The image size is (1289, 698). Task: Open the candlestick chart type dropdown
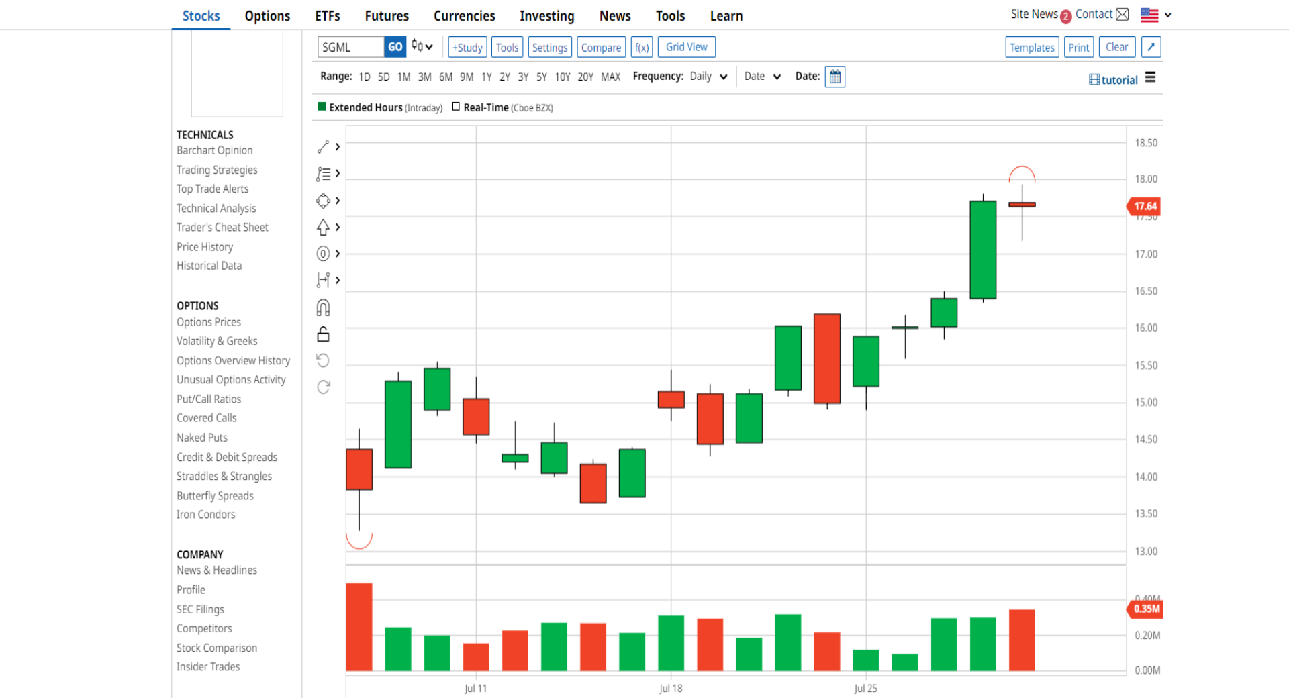pos(422,46)
